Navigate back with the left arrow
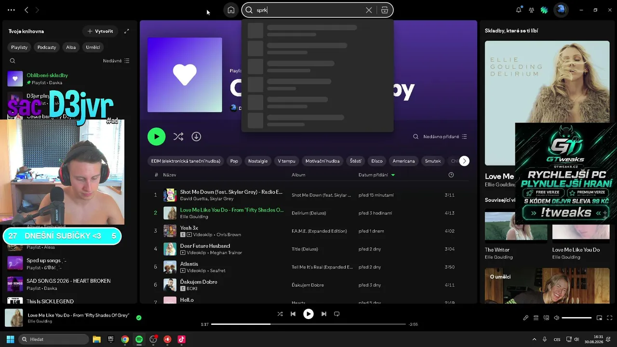The height and width of the screenshot is (347, 617). click(x=27, y=10)
